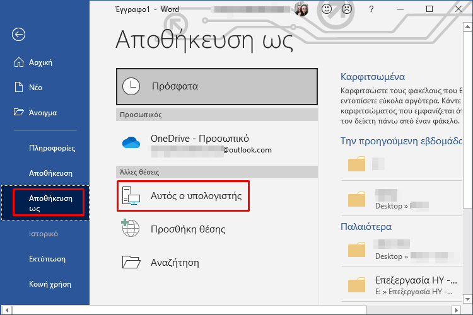The height and width of the screenshot is (315, 473).
Task: Select Αποθήκευση ως in the sidebar
Action: 45,203
